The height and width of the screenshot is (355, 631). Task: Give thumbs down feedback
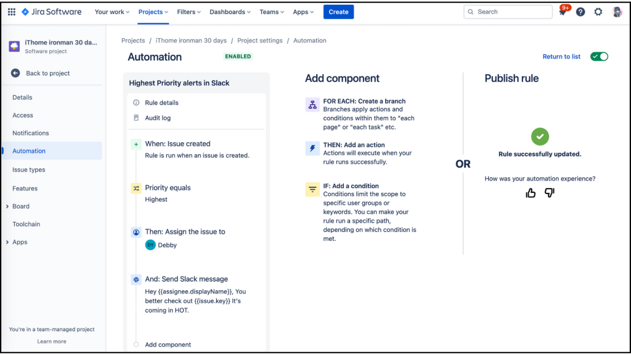point(549,193)
